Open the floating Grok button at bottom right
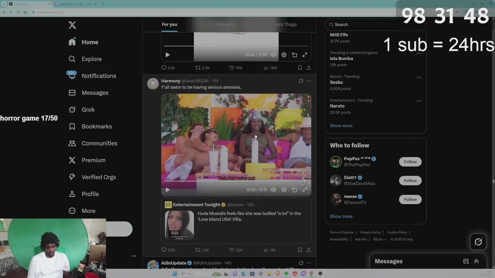 click(x=478, y=242)
